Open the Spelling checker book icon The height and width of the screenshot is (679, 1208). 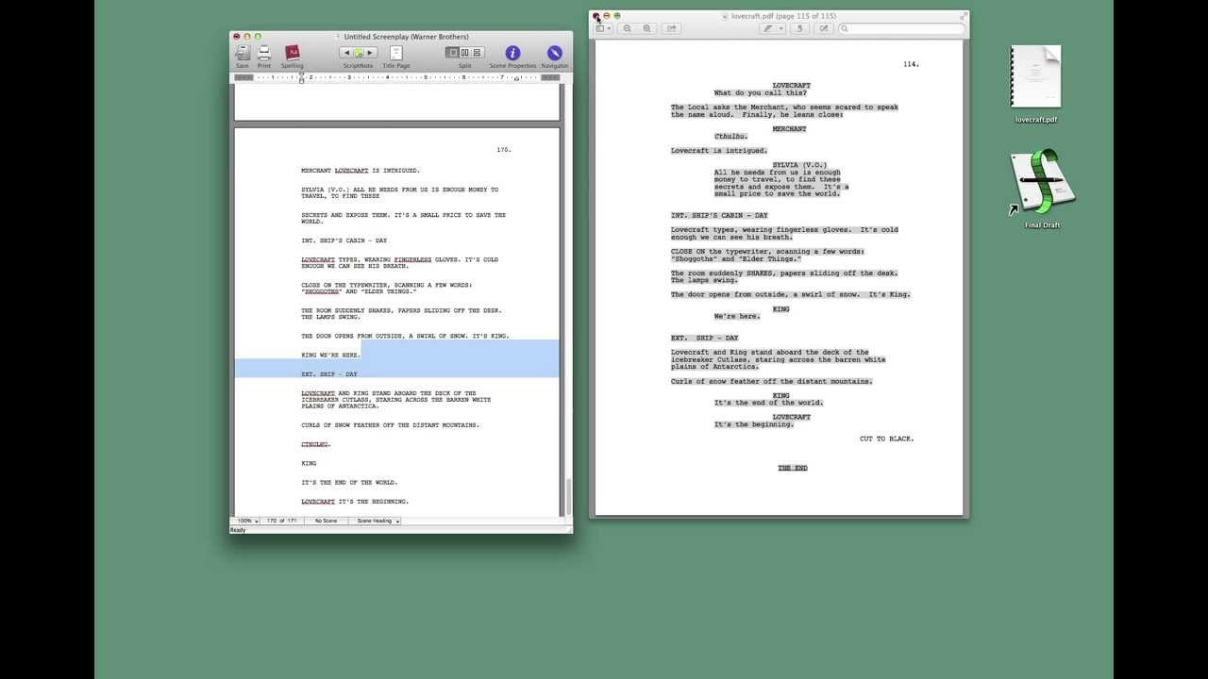point(293,53)
